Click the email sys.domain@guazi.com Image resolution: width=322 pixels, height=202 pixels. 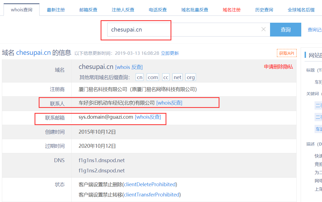[x=106, y=117]
